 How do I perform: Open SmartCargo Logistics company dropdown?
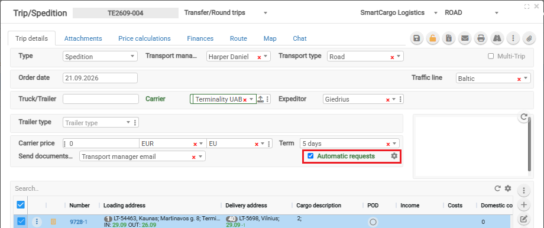[399, 13]
